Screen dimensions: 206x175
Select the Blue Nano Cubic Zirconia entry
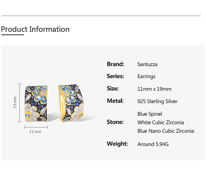coord(166,131)
